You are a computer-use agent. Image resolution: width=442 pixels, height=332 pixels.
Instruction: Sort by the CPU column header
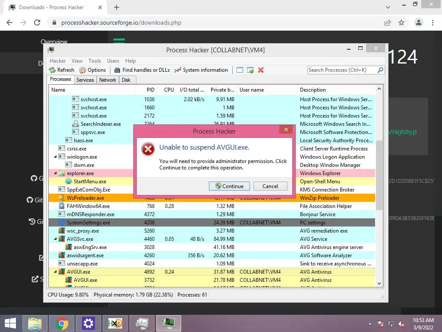pyautogui.click(x=167, y=90)
